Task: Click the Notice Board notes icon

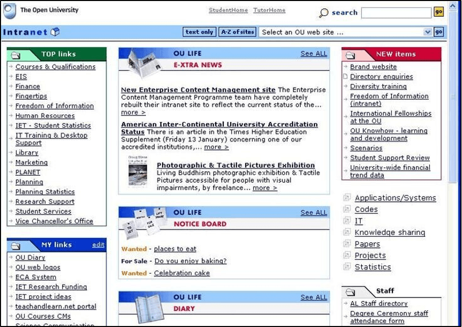Action: (144, 222)
